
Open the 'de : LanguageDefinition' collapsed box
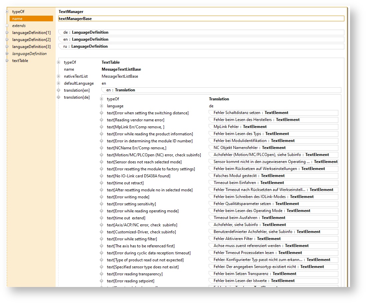coord(201,32)
